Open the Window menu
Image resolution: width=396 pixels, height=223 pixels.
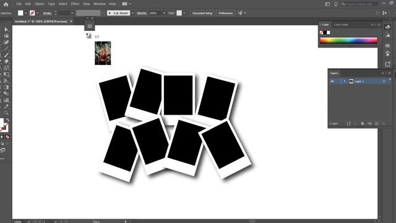99,4
